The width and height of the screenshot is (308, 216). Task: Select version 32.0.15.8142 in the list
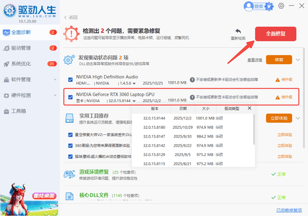pyautogui.click(x=192, y=146)
